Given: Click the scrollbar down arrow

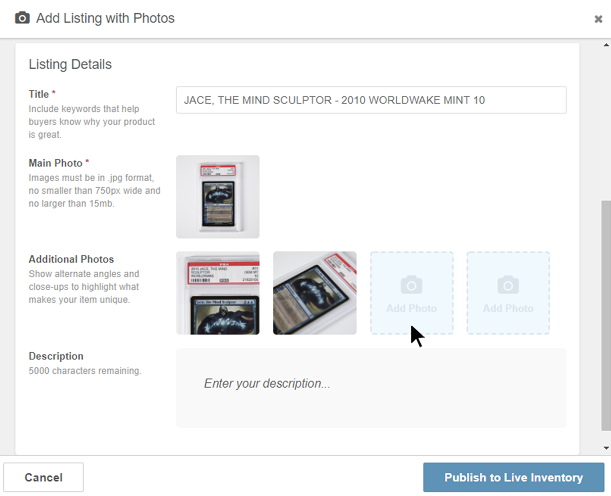Looking at the screenshot, I should 606,448.
